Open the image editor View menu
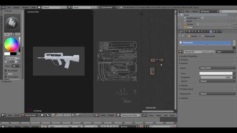The width and height of the screenshot is (237, 133). 103,115
